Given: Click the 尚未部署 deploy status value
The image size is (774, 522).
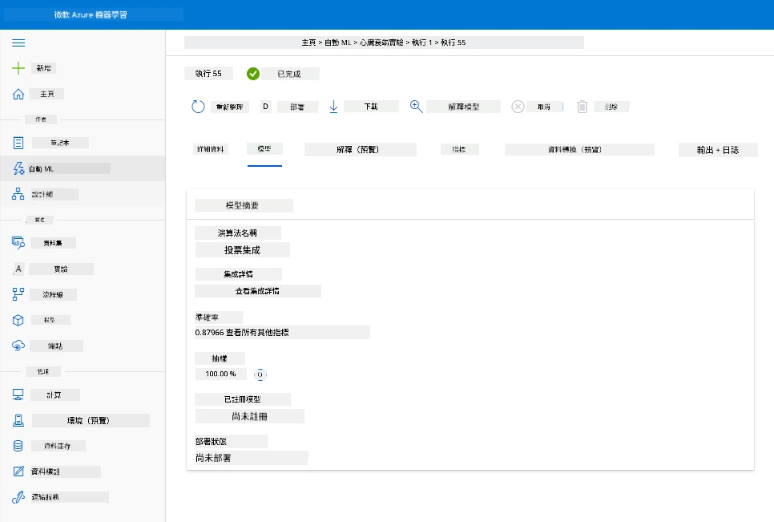Looking at the screenshot, I should [x=213, y=459].
